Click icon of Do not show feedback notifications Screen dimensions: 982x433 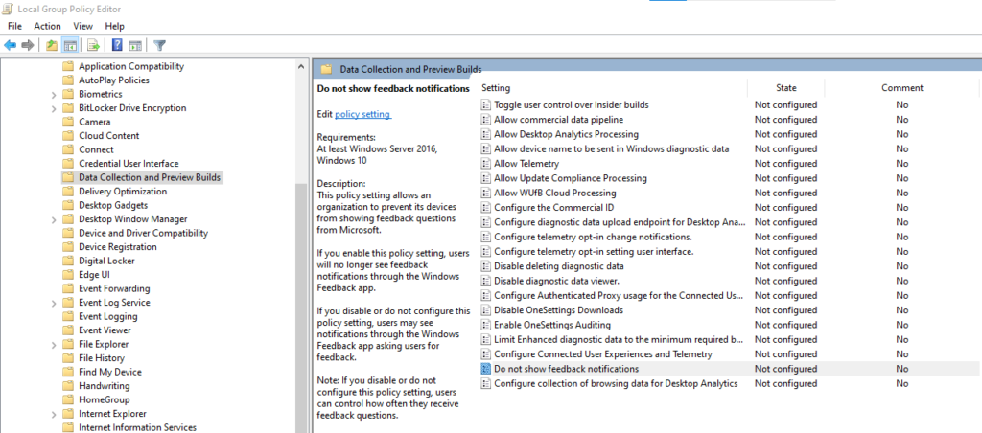[x=485, y=369]
